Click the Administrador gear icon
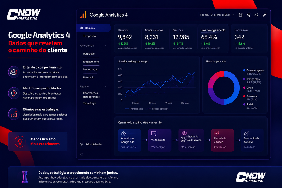This screenshot has width=282, height=188. pos(82,144)
